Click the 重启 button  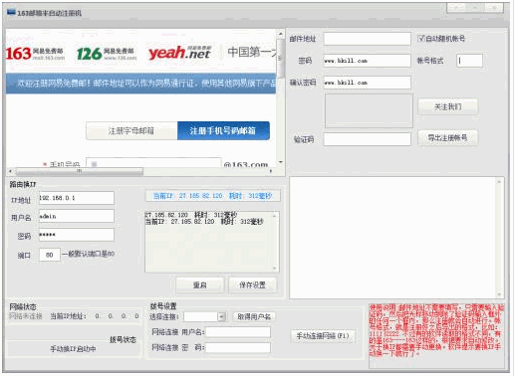click(200, 284)
